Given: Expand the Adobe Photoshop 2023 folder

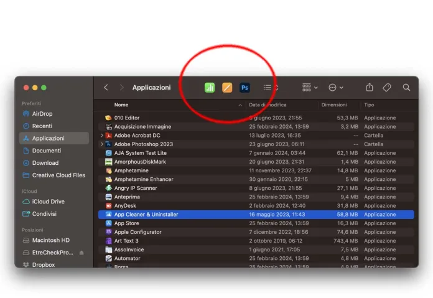Looking at the screenshot, I should coord(102,144).
